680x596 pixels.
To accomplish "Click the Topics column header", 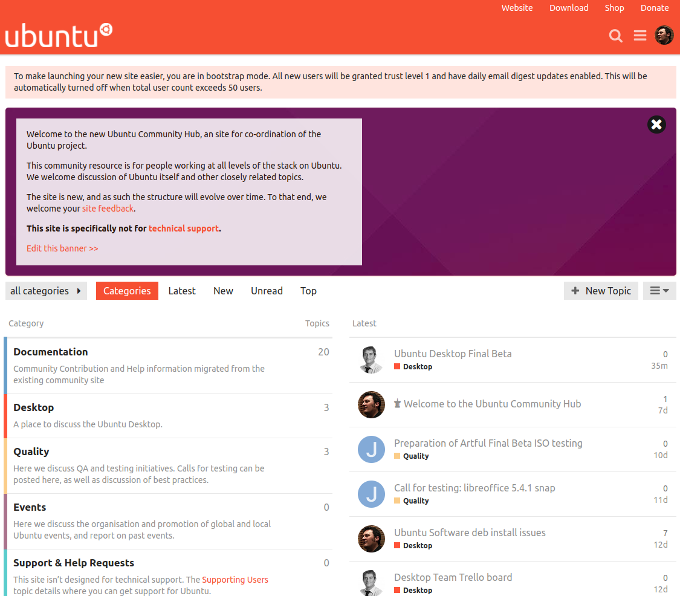I will [317, 323].
